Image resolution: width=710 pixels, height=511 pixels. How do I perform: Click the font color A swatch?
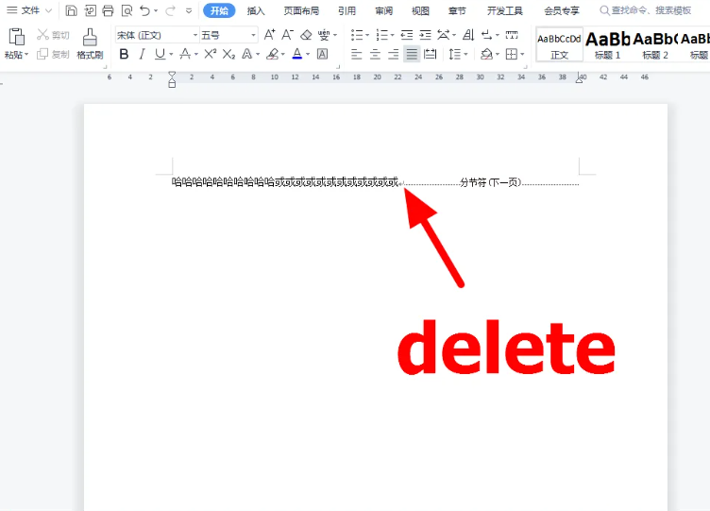pos(296,55)
